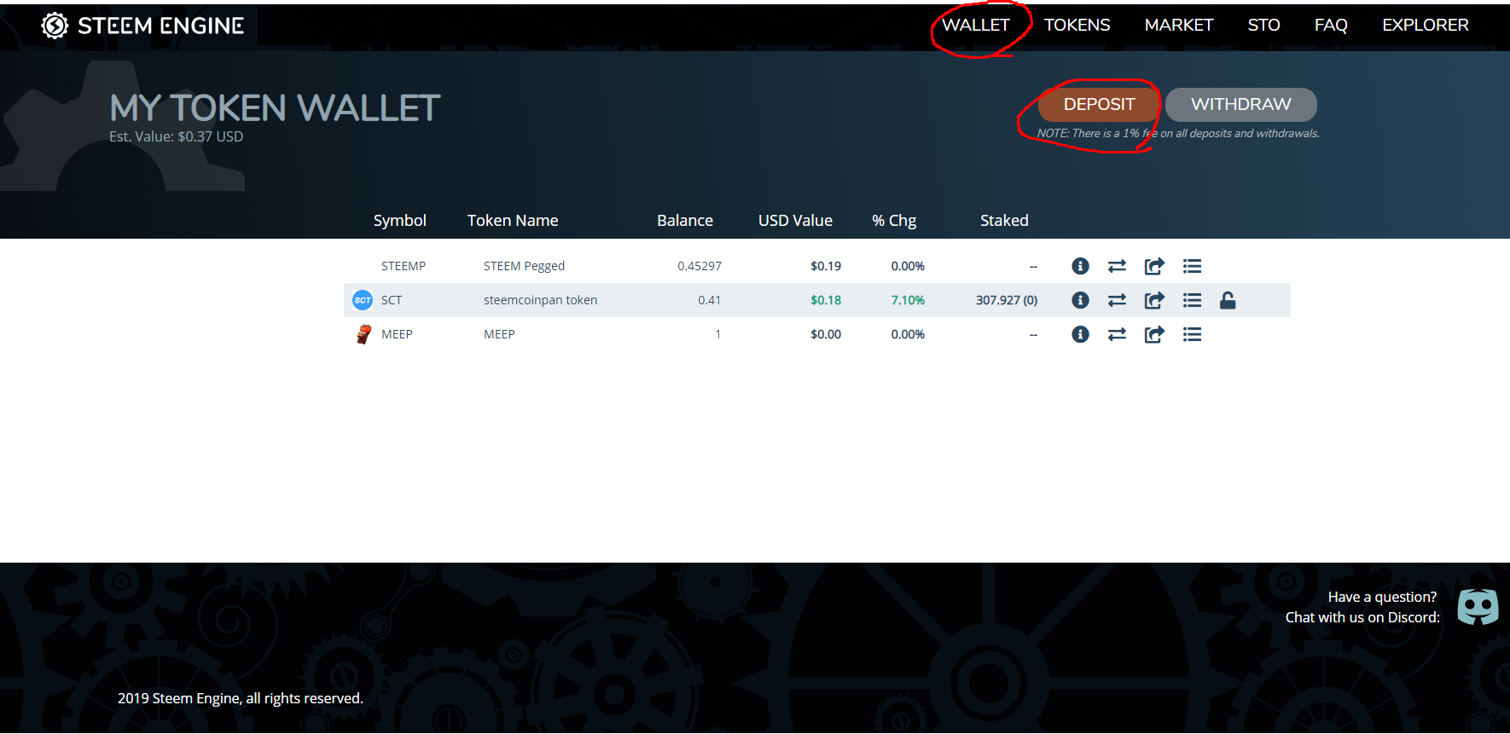Image resolution: width=1510 pixels, height=734 pixels.
Task: View transaction history list for STEEMP
Action: coord(1192,266)
